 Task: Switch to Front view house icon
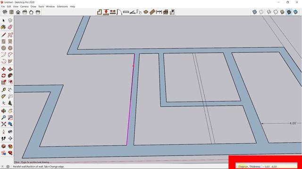18,12
